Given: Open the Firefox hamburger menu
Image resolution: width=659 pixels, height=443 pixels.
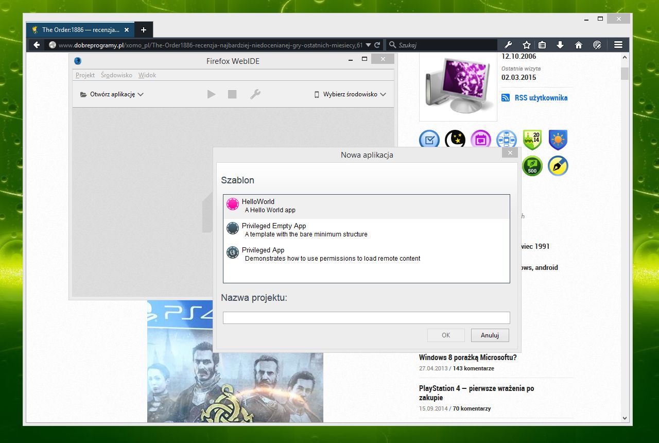Looking at the screenshot, I should tap(618, 45).
